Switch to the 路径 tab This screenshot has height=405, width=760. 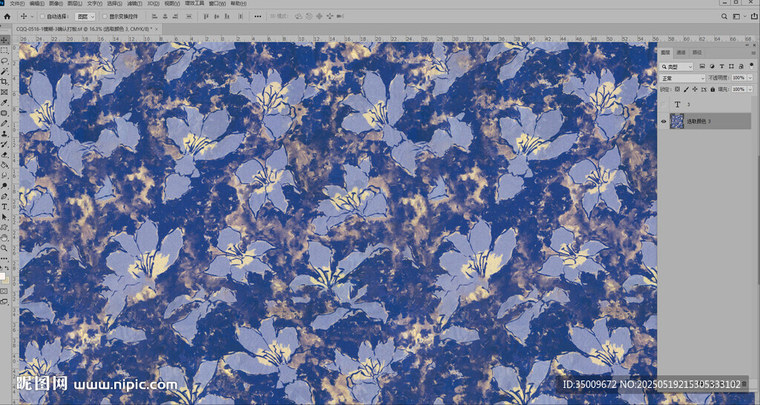(x=697, y=53)
